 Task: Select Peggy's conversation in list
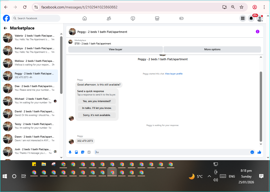pos(30,76)
